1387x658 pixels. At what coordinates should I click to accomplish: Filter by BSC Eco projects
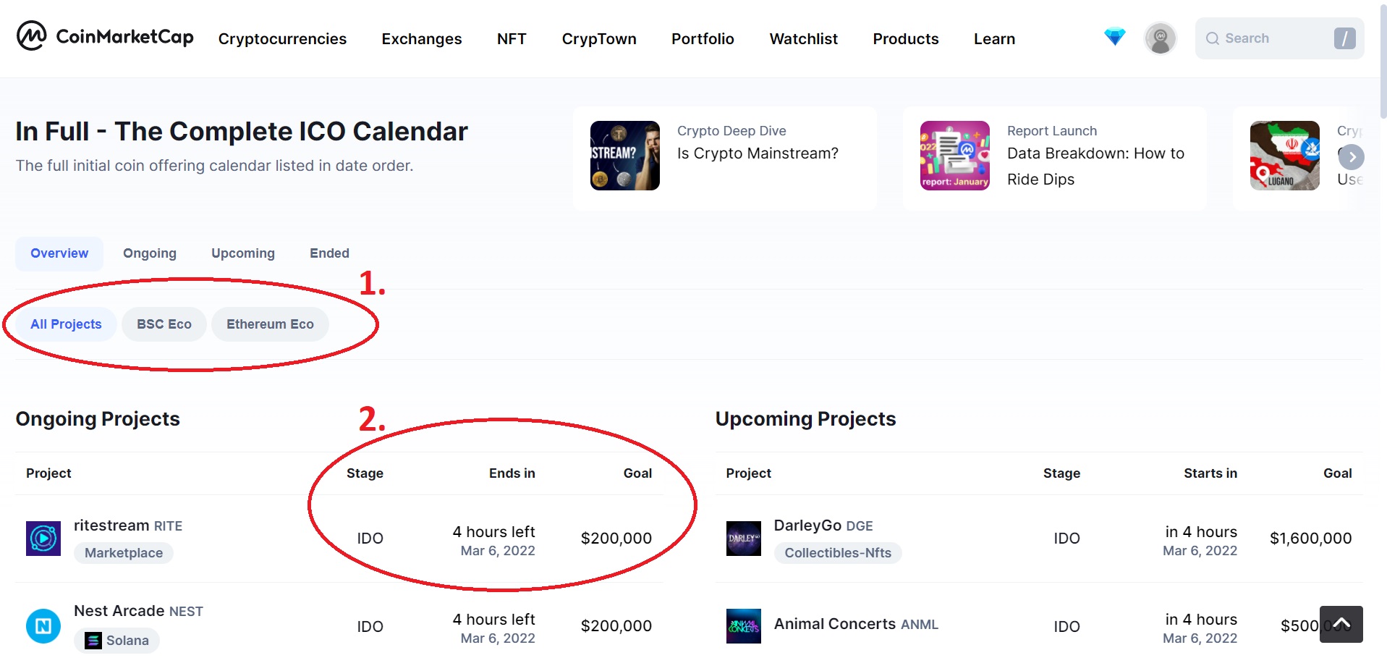164,324
